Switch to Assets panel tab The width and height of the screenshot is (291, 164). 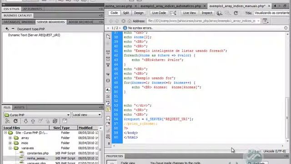click(19, 108)
